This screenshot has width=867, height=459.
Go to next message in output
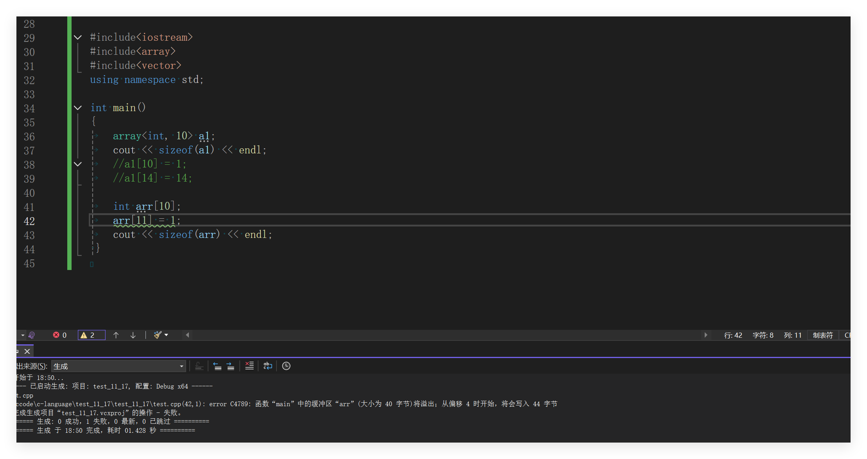[230, 366]
